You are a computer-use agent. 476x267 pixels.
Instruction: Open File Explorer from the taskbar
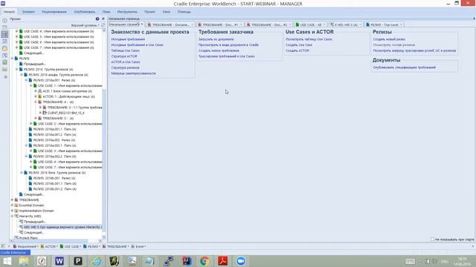(x=23, y=261)
